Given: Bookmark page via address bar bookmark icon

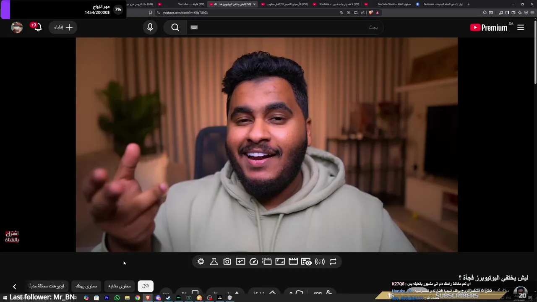Looking at the screenshot, I should click(x=151, y=13).
